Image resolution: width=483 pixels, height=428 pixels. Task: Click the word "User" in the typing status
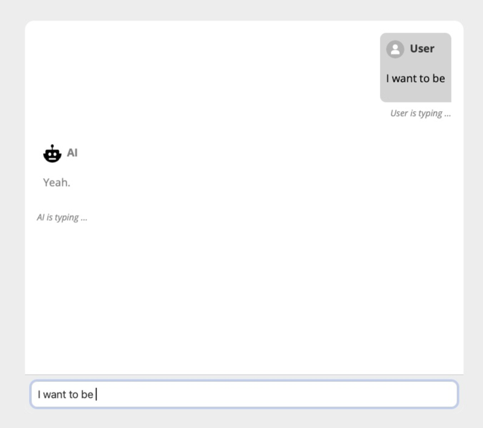pyautogui.click(x=399, y=113)
